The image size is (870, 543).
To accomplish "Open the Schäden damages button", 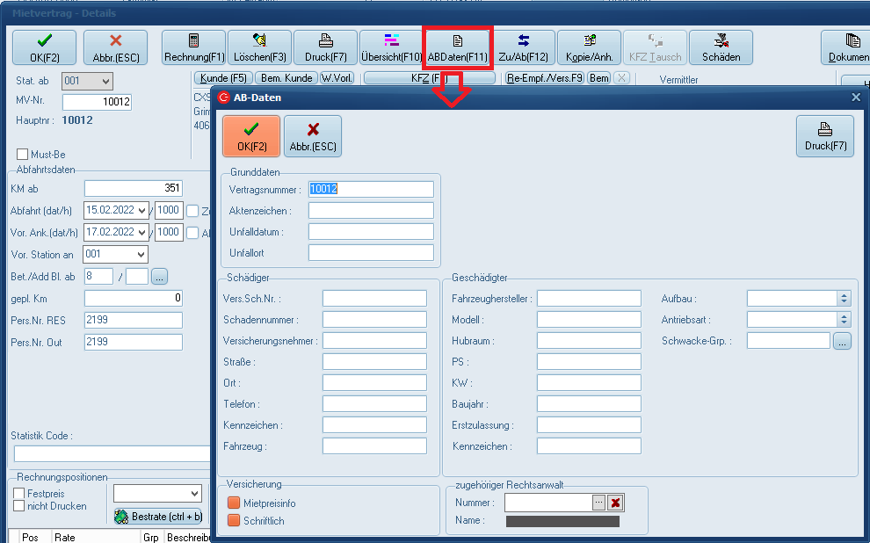I will point(721,47).
